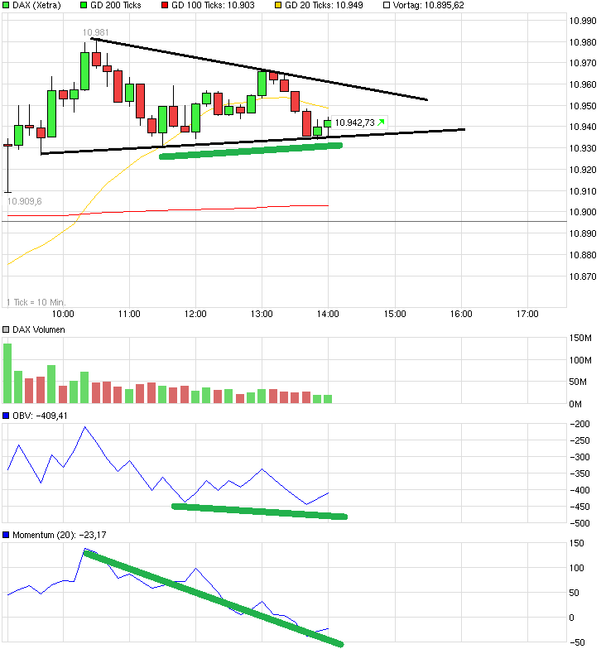Click the tall green candle peaking near 10.981
Screen dimensions: 601x649
(84, 71)
